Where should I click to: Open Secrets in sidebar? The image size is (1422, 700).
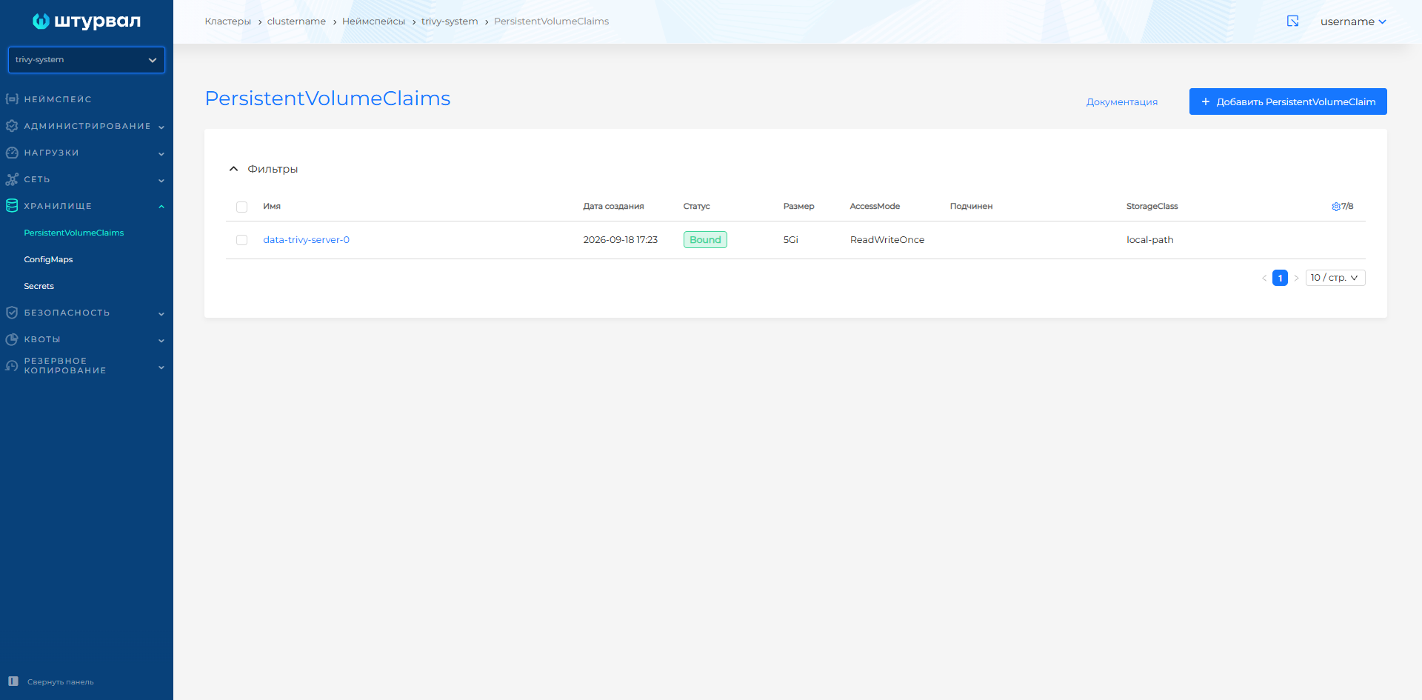39,286
